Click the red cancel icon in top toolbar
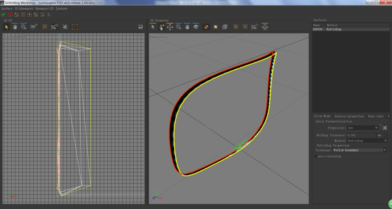This screenshot has width=392, height=209. (10, 15)
